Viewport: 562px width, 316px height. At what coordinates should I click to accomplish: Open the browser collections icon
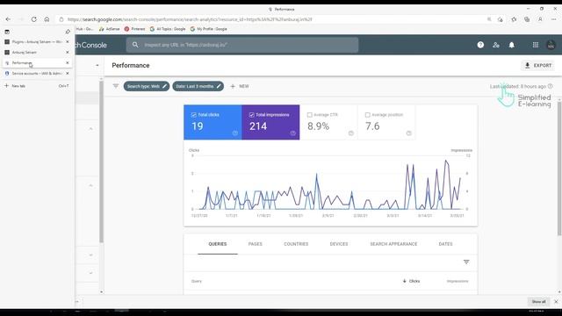[x=527, y=19]
